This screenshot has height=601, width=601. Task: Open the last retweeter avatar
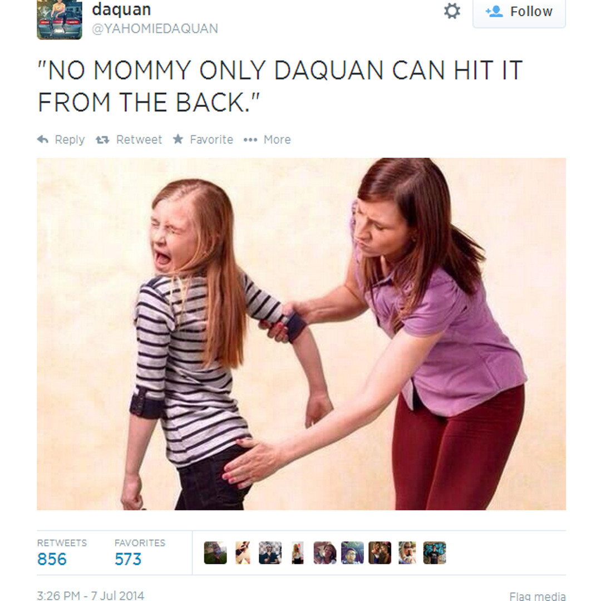pyautogui.click(x=435, y=553)
